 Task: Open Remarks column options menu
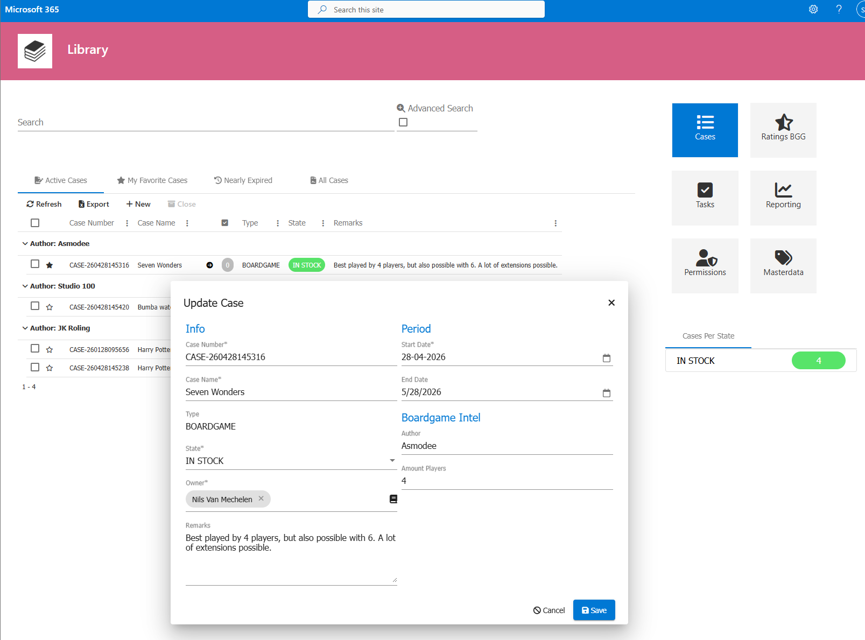point(555,223)
